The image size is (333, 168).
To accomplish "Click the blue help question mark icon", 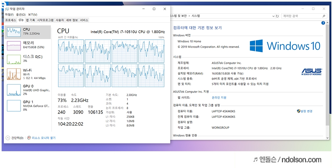I will tap(323, 23).
